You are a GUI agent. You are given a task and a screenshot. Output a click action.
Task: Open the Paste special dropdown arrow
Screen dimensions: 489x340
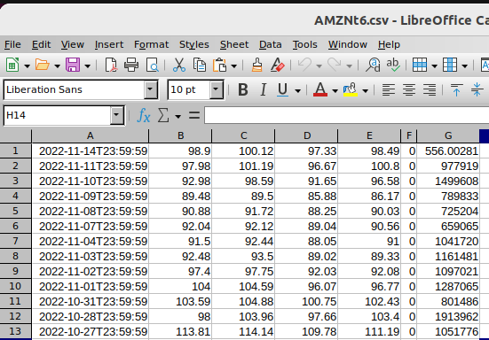tap(234, 66)
